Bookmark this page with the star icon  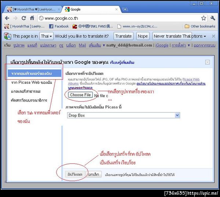pyautogui.click(x=203, y=18)
